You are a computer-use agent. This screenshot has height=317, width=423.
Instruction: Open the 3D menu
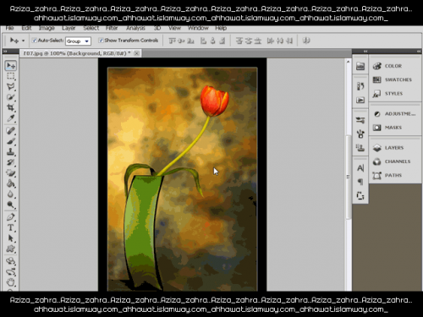(157, 28)
